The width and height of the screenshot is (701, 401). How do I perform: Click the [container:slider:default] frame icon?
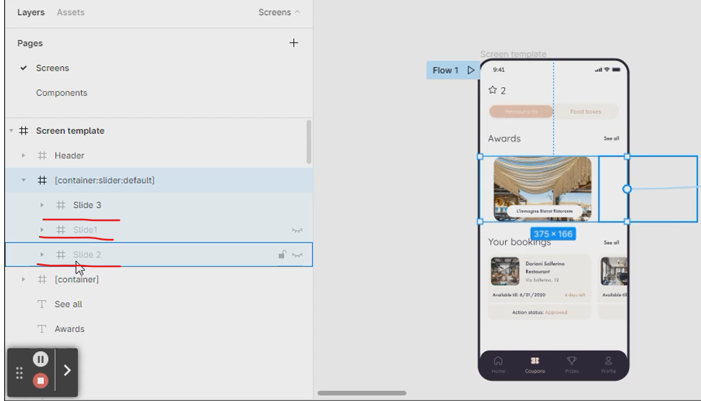[42, 181]
